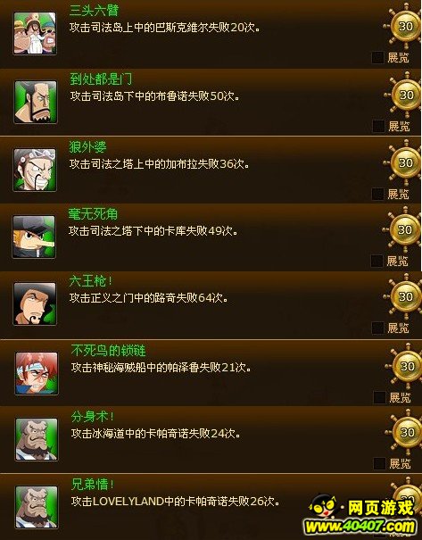This screenshot has width=422, height=540.
Task: Click the 30-point wheel badge for 三头六臂
Action: tap(405, 27)
